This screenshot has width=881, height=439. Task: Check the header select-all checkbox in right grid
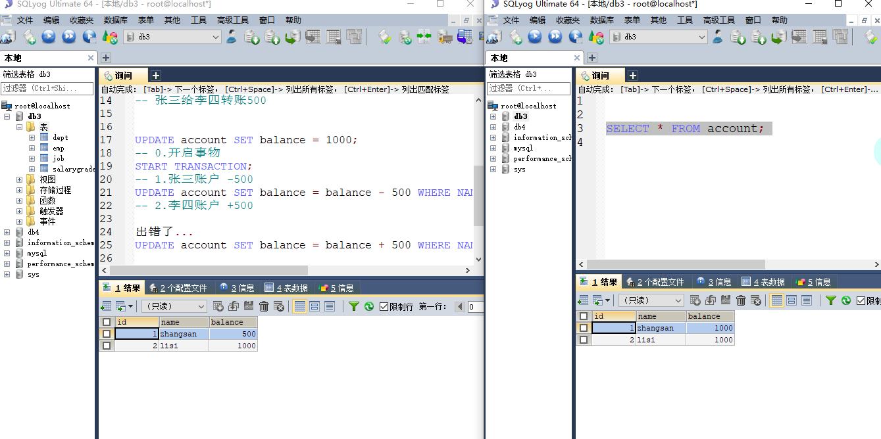pos(584,316)
